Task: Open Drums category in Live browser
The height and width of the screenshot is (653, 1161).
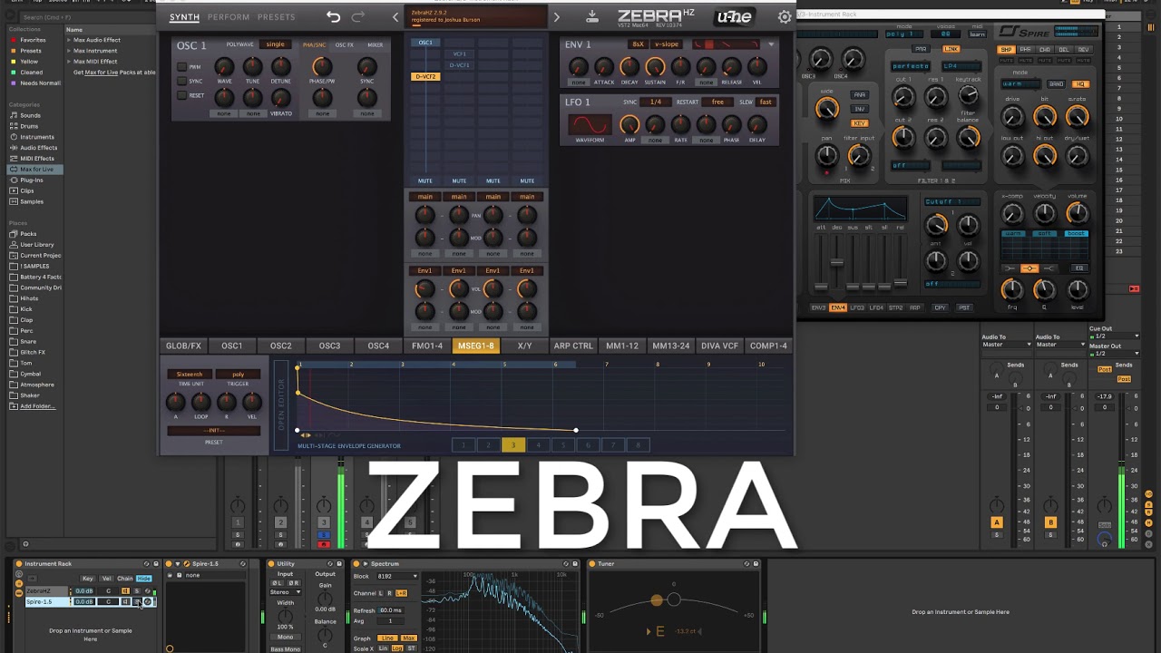Action: coord(29,126)
